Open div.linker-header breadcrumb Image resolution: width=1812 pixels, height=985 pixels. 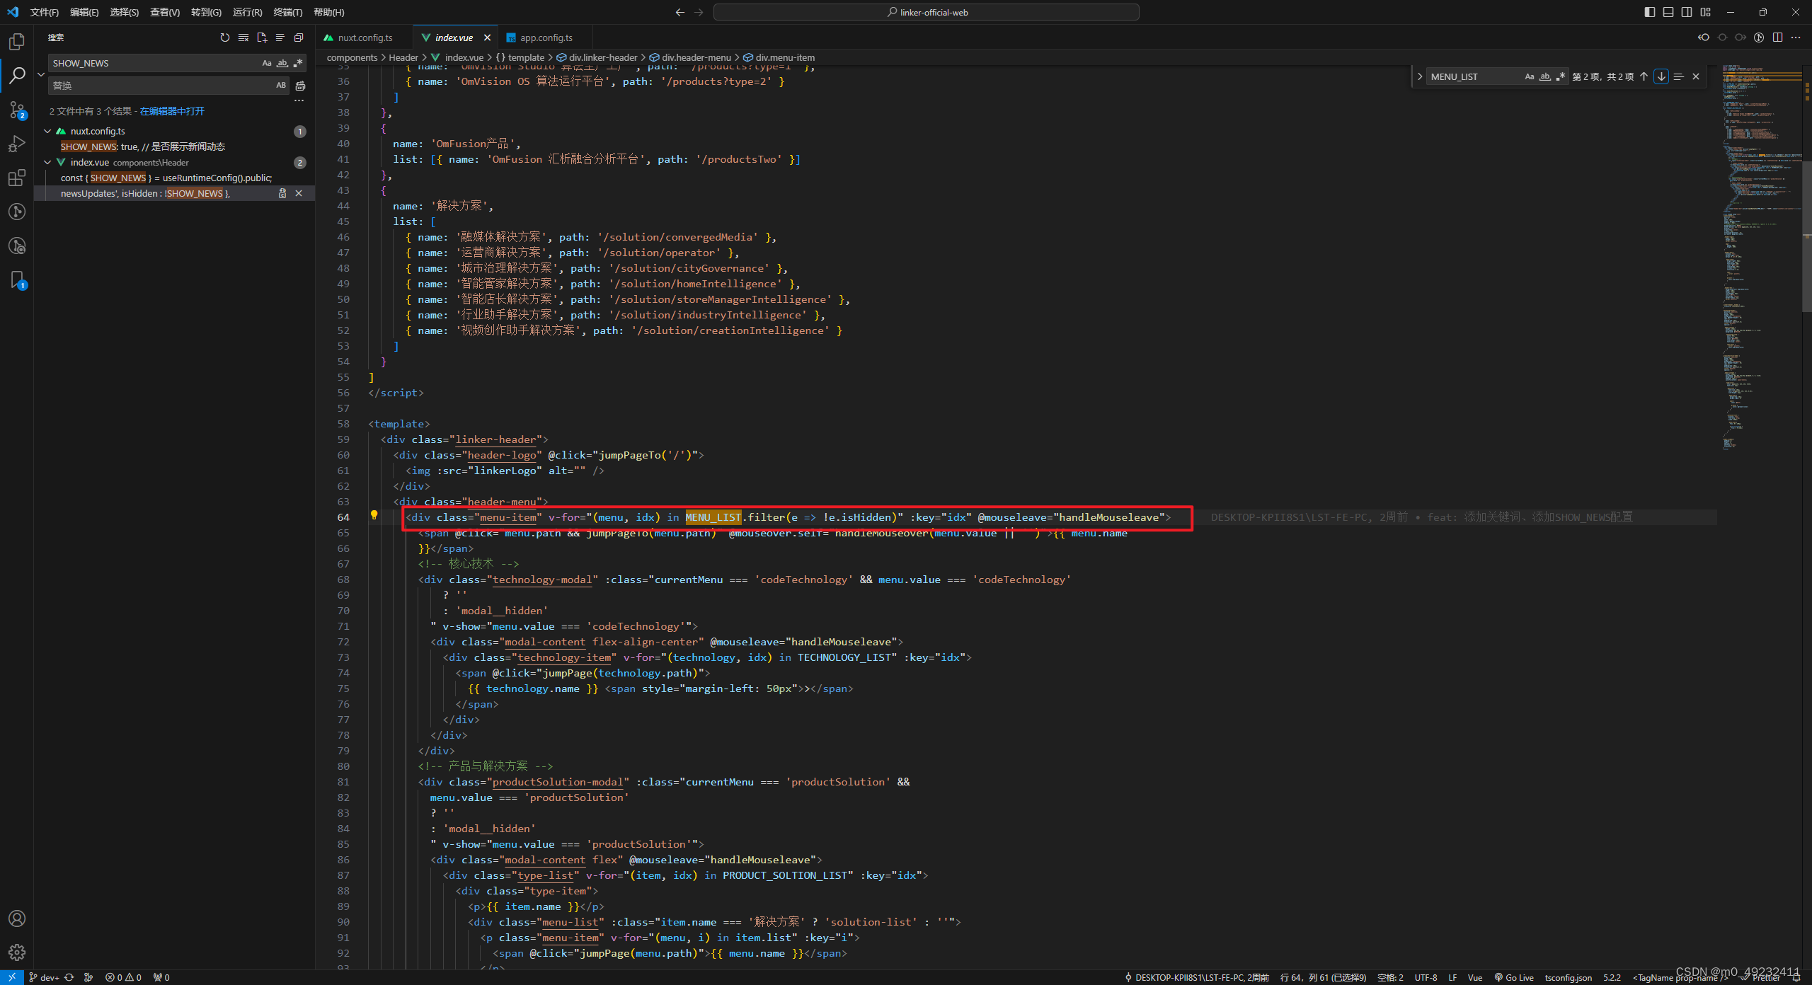click(597, 57)
